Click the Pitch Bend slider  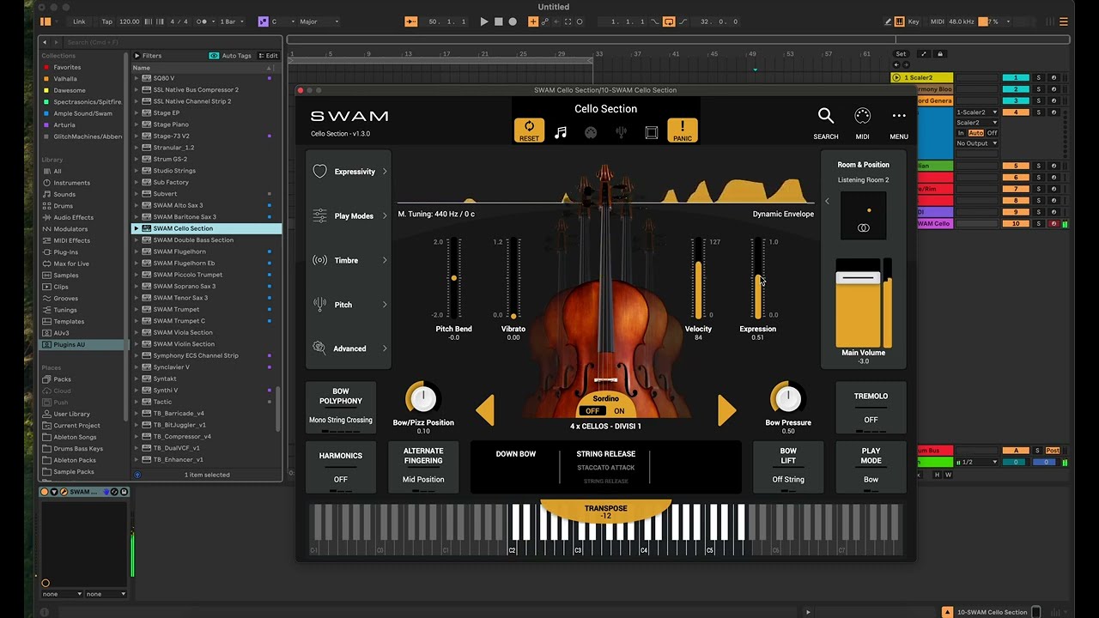[x=454, y=279]
